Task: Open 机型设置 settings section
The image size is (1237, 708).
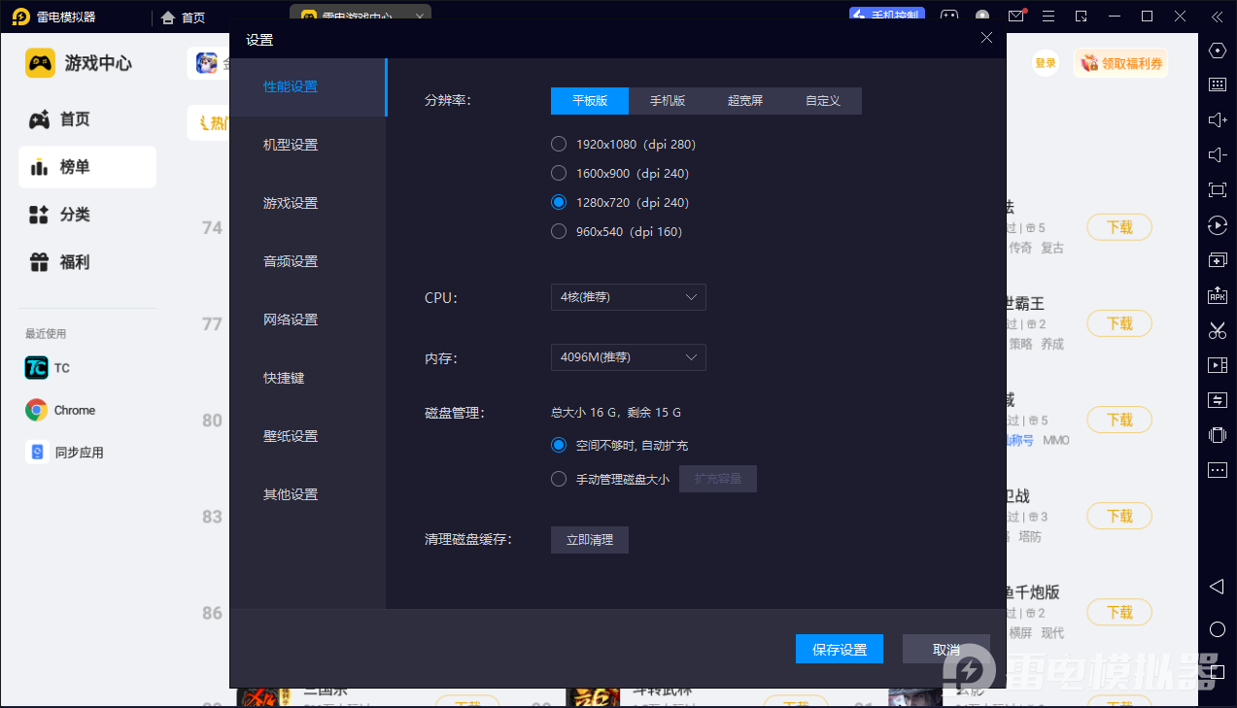Action: click(308, 145)
